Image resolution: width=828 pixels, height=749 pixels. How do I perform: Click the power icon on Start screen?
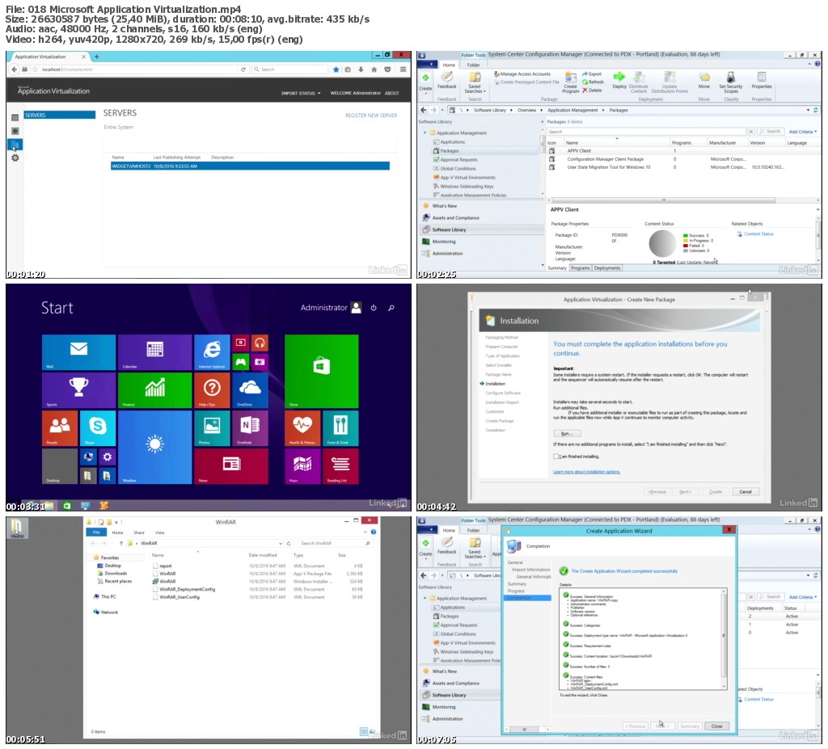click(374, 308)
